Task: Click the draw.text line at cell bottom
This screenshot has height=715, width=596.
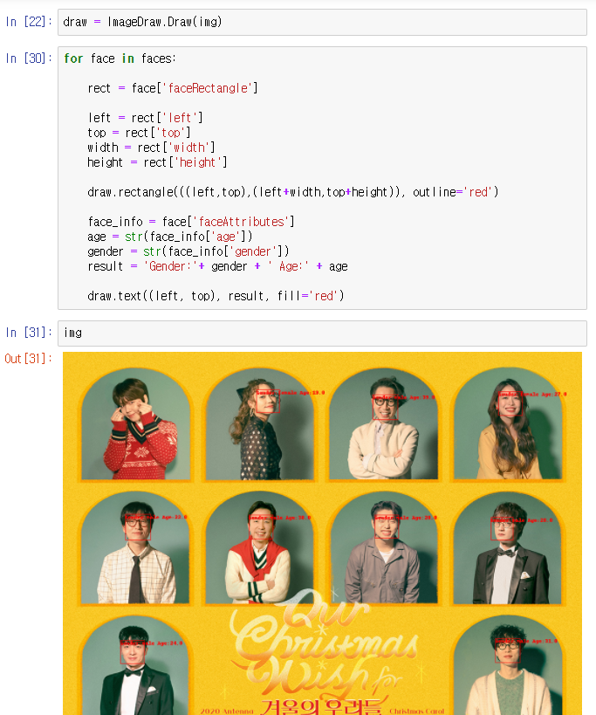Action: (x=216, y=296)
